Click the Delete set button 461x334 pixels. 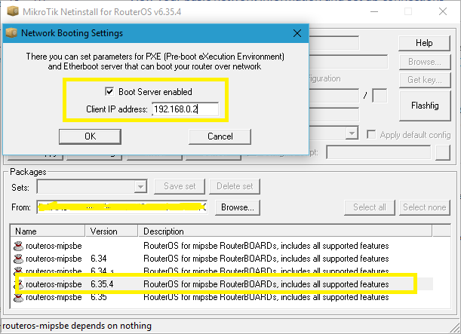point(235,186)
